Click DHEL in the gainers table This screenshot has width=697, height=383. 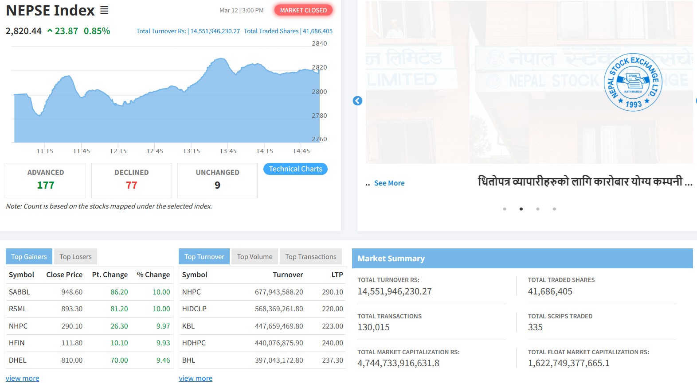[x=18, y=360]
